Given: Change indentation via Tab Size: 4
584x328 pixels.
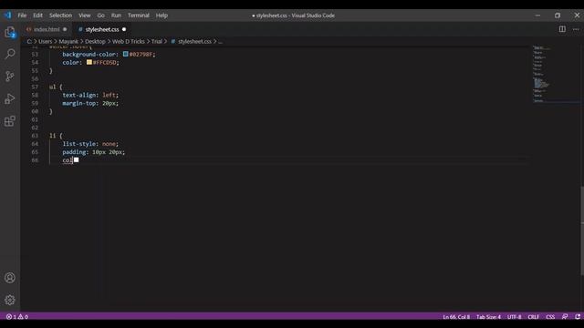Looking at the screenshot, I should click(x=488, y=317).
